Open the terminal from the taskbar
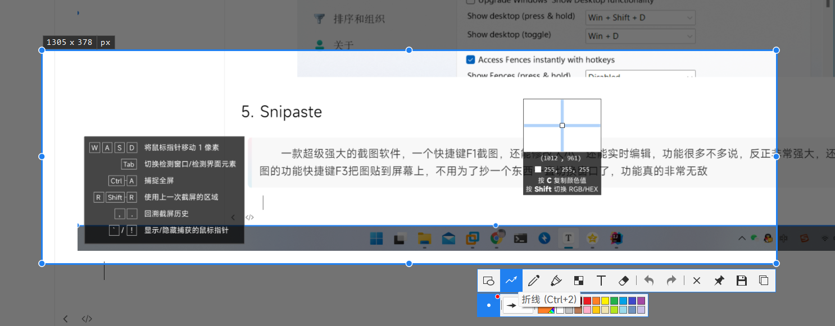This screenshot has height=326, width=835. pos(520,238)
